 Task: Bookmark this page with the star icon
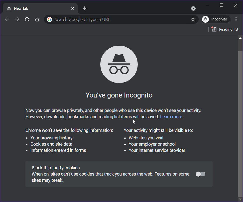[x=193, y=19]
